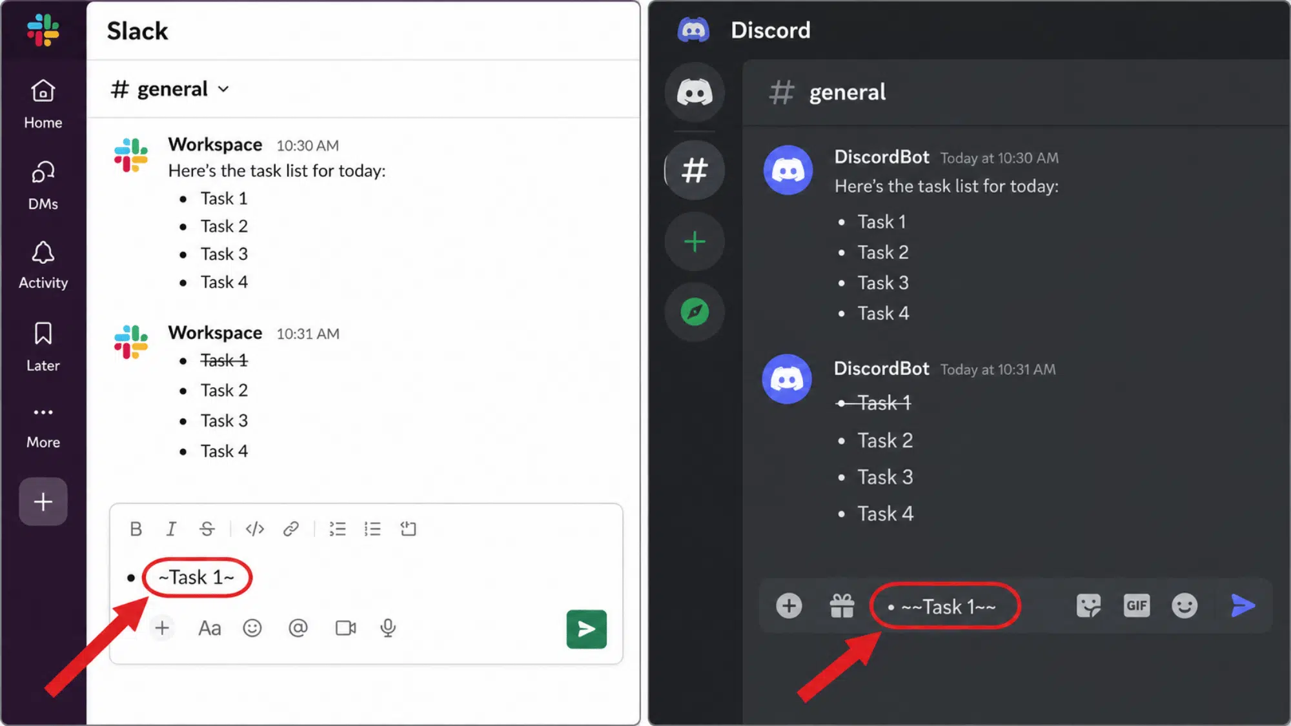Click struck-through Task 1 in Slack message
Viewport: 1291px width, 726px height.
[x=224, y=360]
